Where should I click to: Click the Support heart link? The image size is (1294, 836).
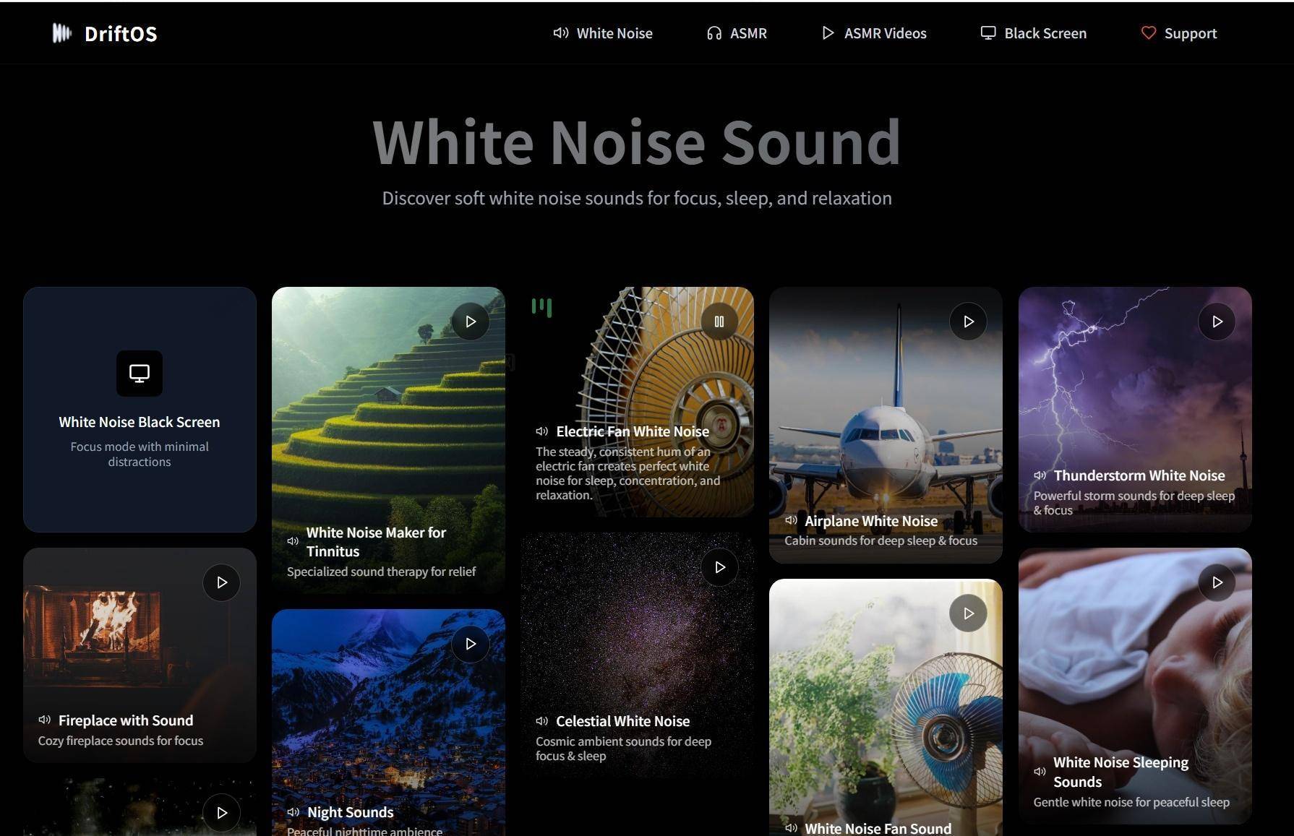click(1179, 33)
